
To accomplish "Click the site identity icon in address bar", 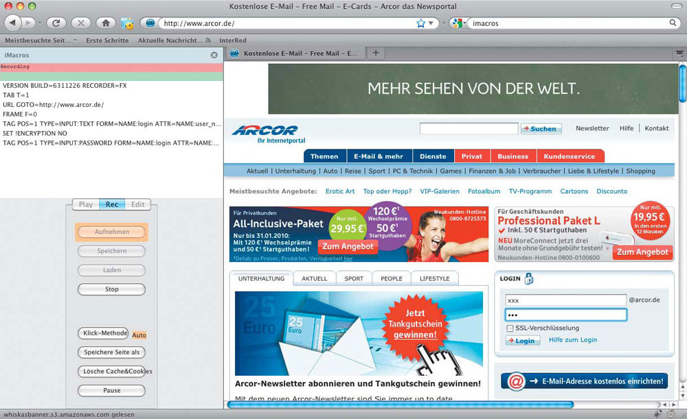I will tap(150, 23).
